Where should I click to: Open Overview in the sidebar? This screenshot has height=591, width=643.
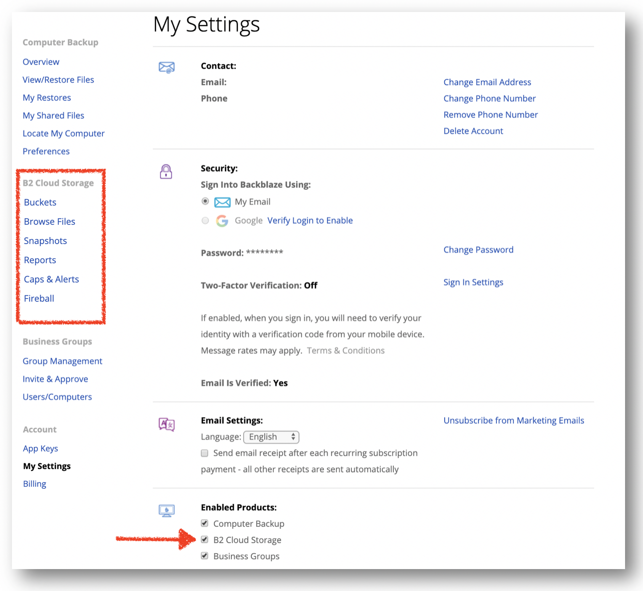click(41, 62)
